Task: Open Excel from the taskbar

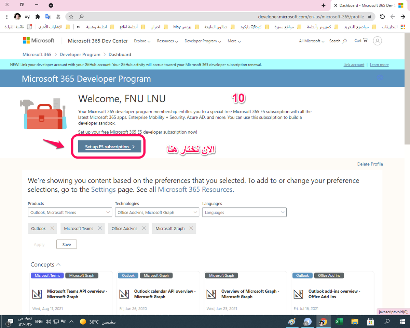Action: click(339, 322)
